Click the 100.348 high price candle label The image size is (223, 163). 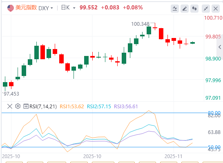pos(140,24)
